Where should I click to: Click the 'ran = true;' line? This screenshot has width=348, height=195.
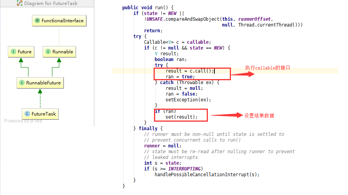[x=180, y=77]
